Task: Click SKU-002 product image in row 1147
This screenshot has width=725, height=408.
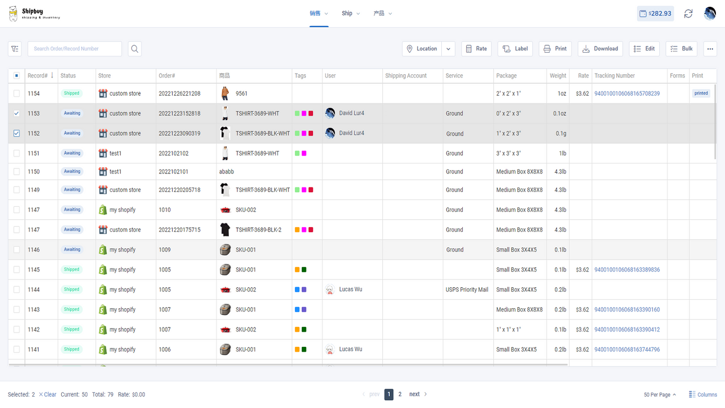Action: coord(225,210)
